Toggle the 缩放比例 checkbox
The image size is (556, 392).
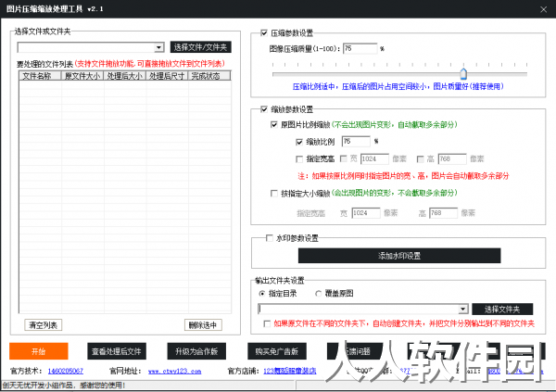tap(299, 142)
